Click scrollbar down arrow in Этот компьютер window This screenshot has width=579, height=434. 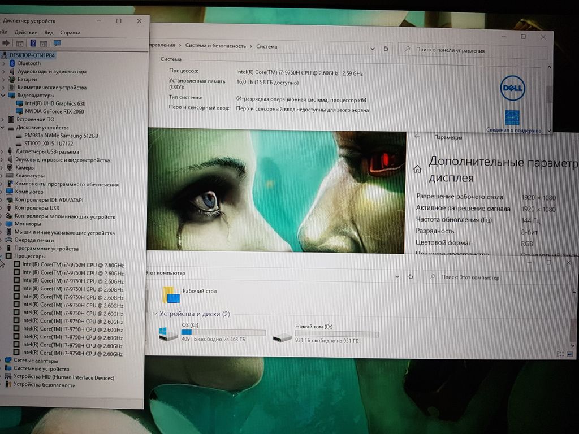click(572, 346)
